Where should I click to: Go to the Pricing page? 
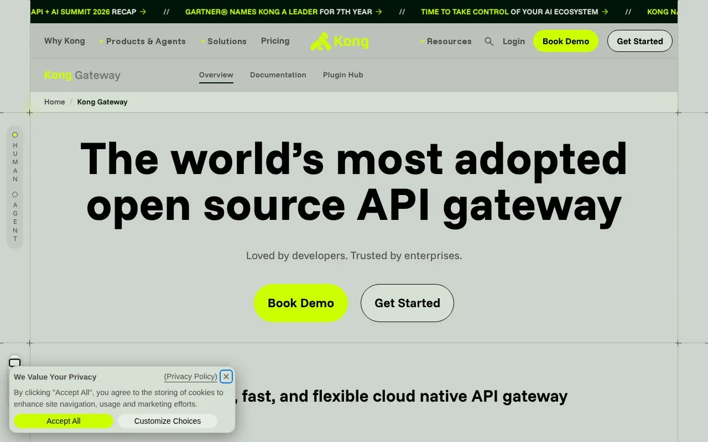[275, 41]
